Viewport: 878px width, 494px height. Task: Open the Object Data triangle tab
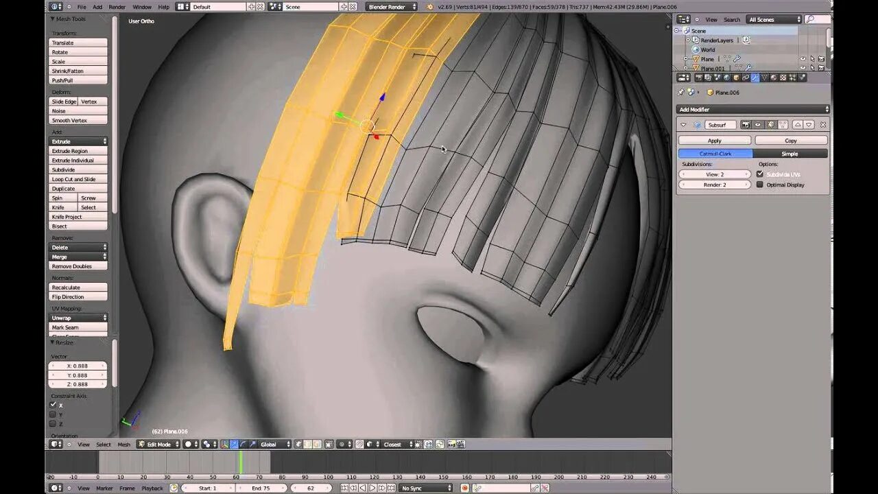pyautogui.click(x=764, y=78)
